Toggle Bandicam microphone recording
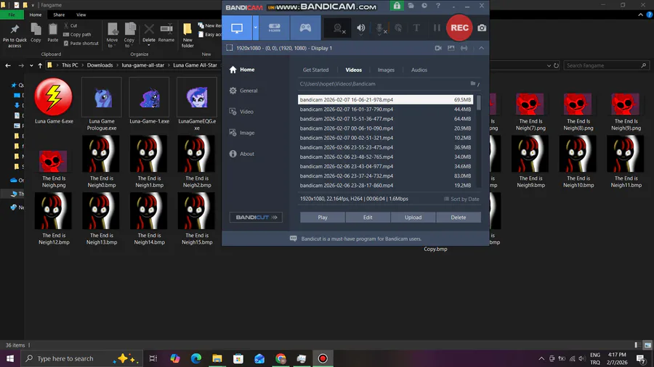654x367 pixels. pyautogui.click(x=380, y=28)
